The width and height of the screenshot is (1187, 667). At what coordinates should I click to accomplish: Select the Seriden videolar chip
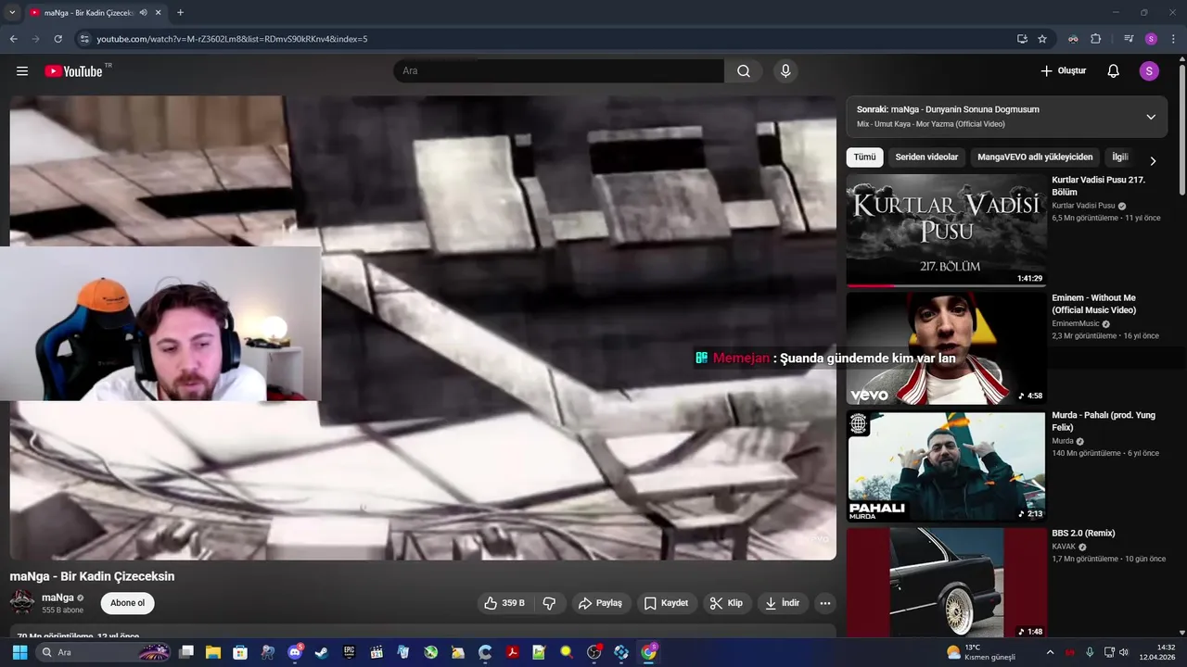click(926, 157)
